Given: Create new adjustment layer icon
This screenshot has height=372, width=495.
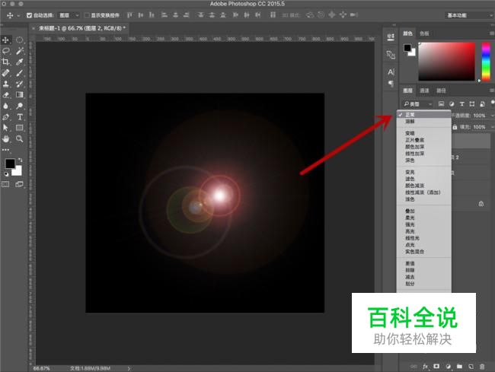Looking at the screenshot, I should (x=448, y=367).
